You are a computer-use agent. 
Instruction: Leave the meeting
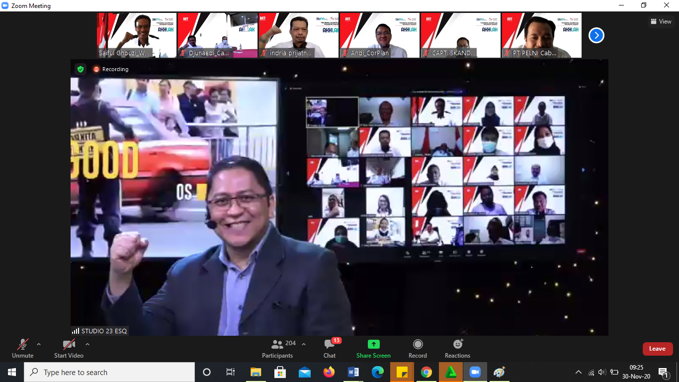[x=657, y=349]
